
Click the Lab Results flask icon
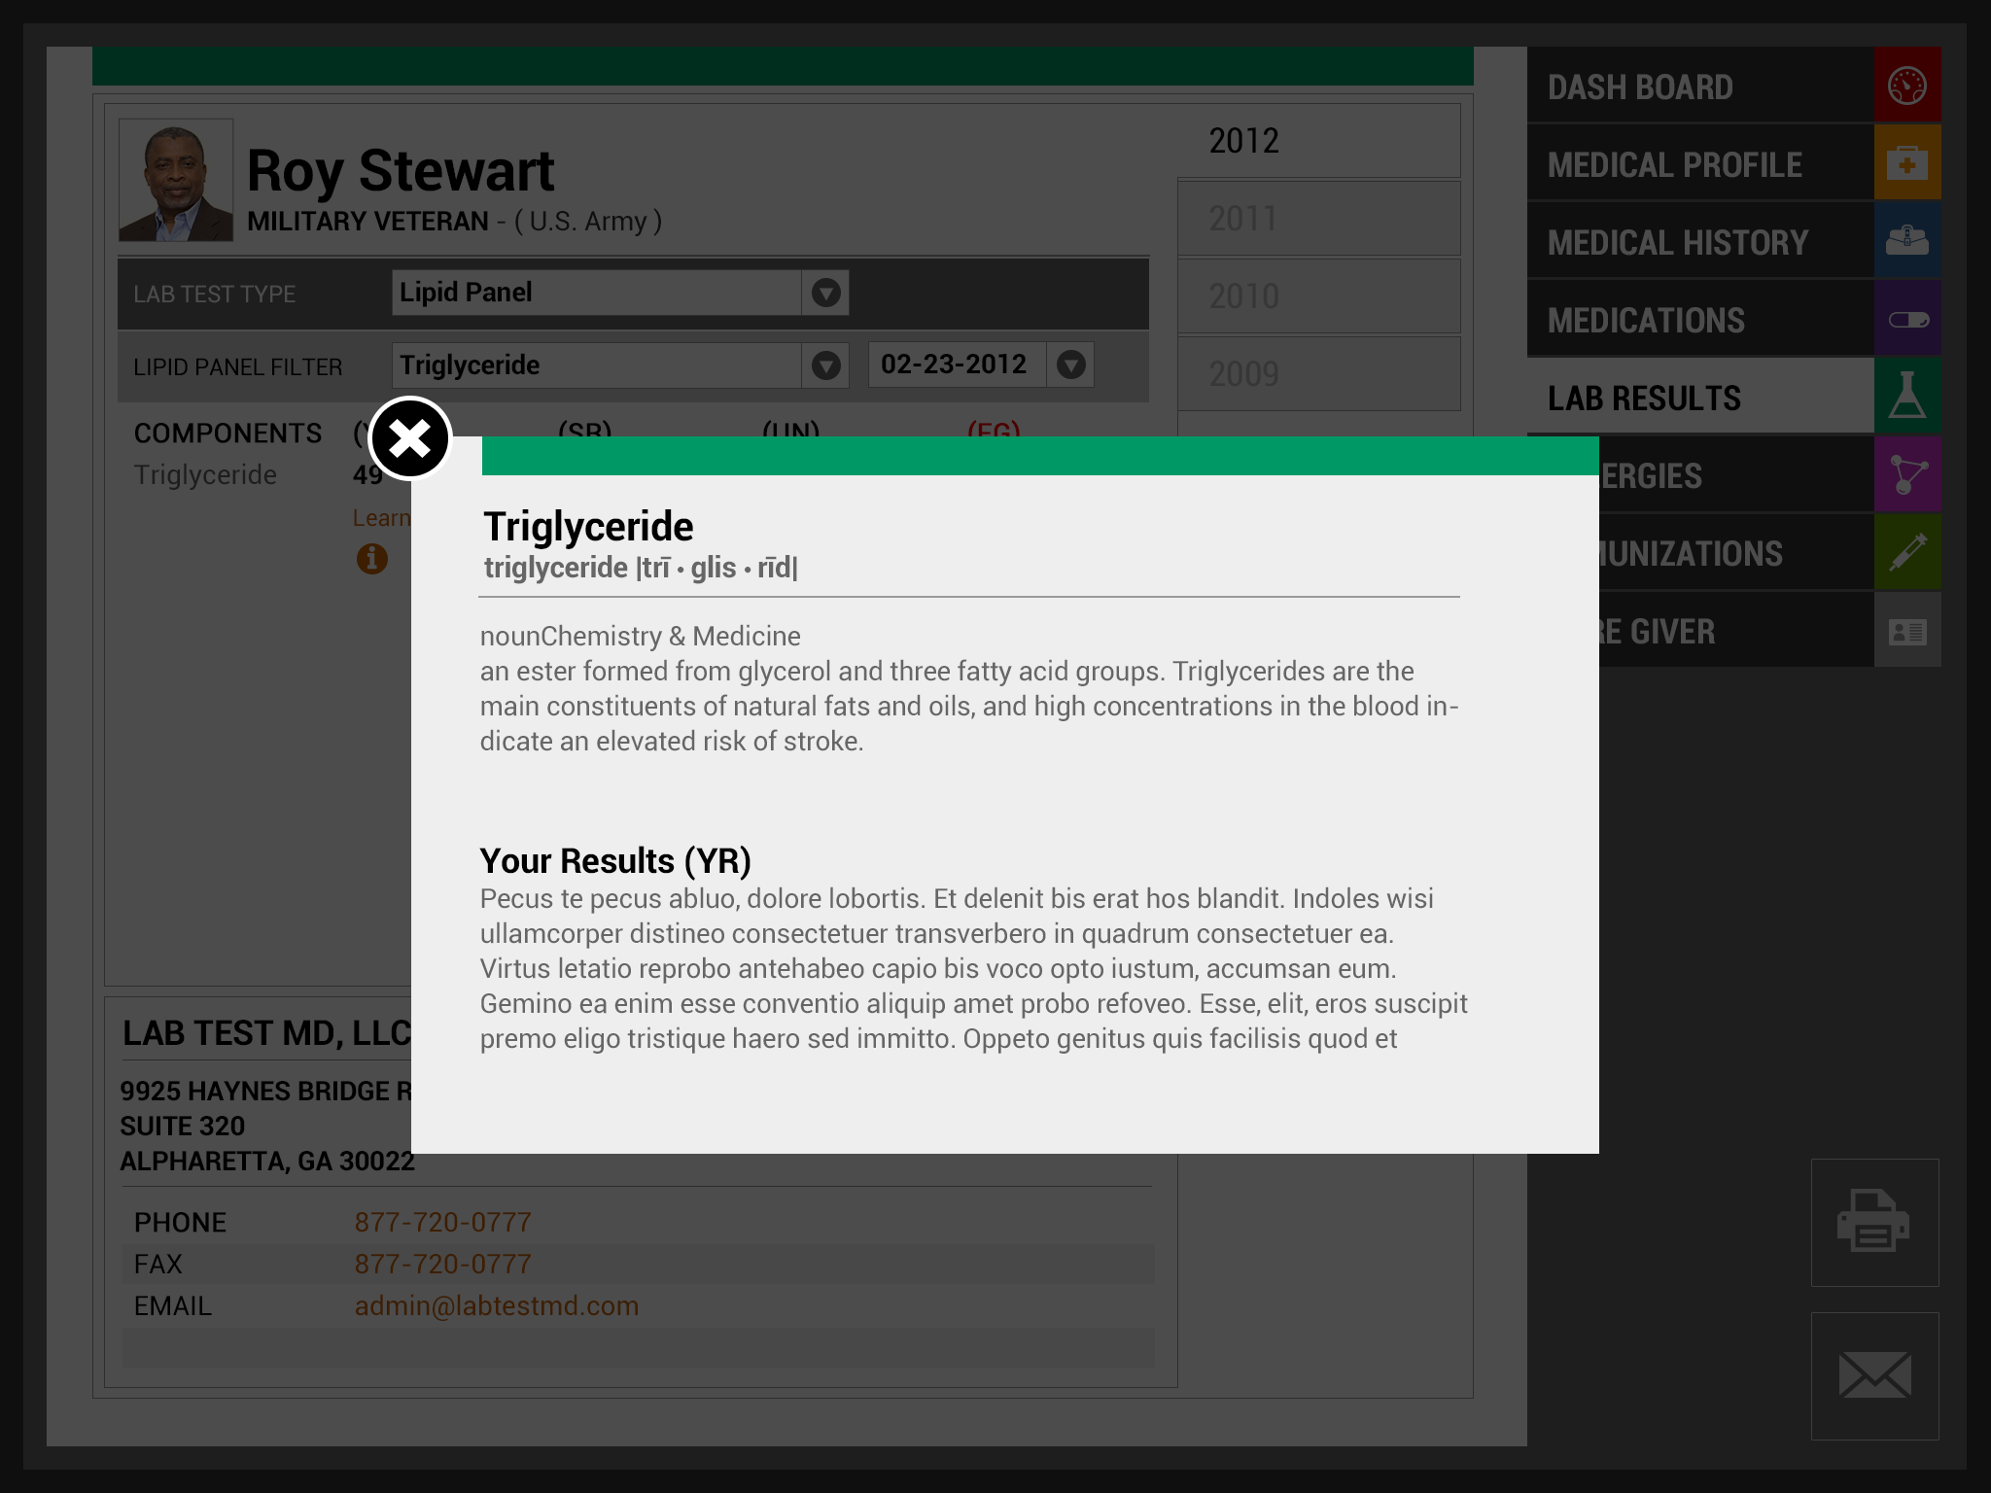tap(1906, 397)
